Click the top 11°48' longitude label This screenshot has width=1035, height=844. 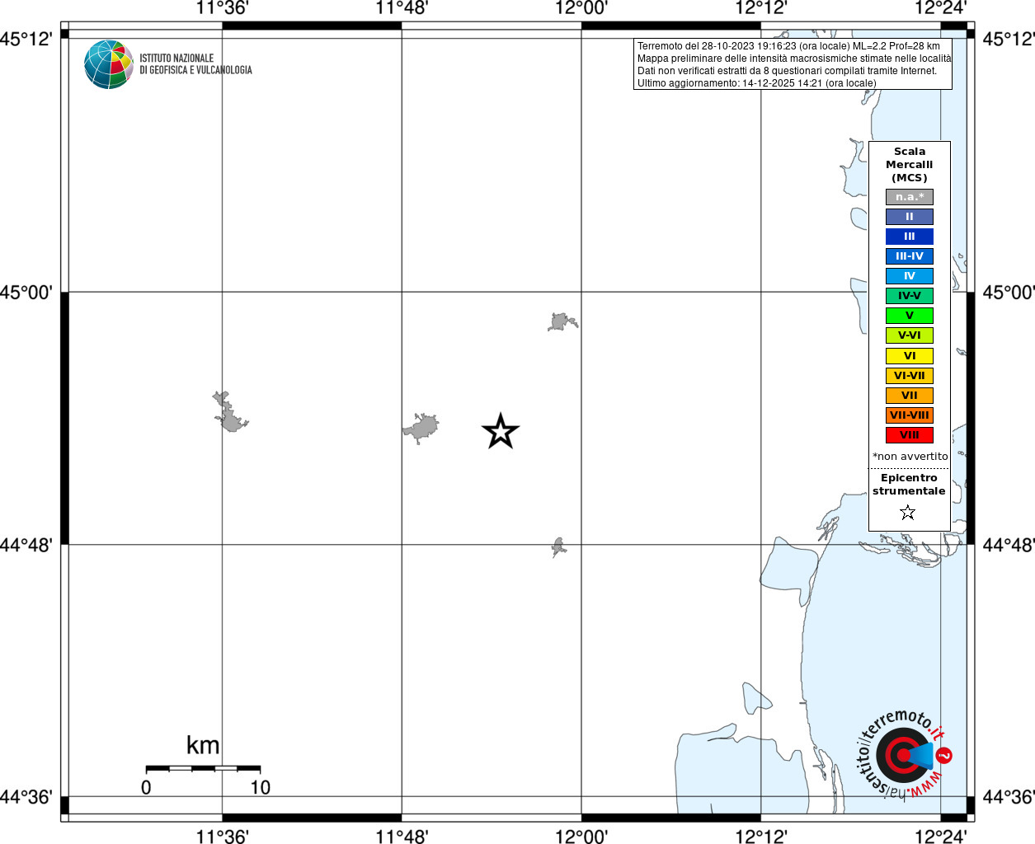pyautogui.click(x=402, y=8)
